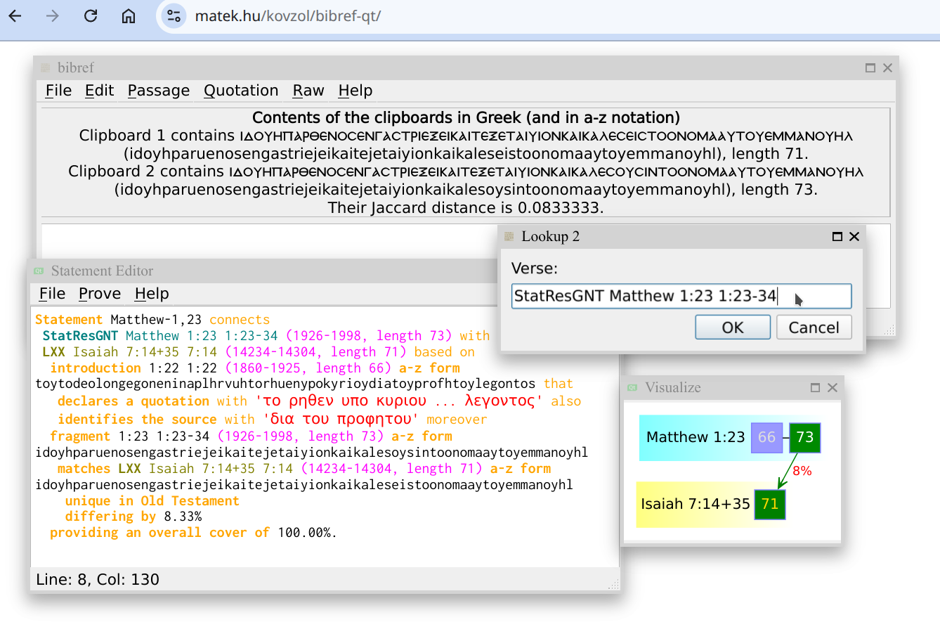Open site information icon beside the URL
The width and height of the screenshot is (940, 622).
pyautogui.click(x=174, y=16)
